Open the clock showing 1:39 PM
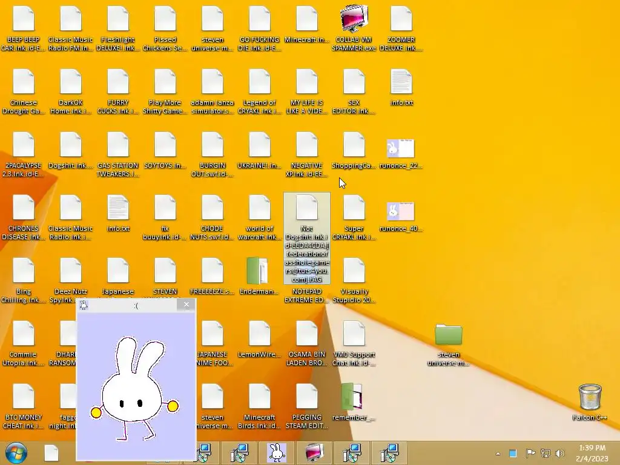The height and width of the screenshot is (465, 620). pos(592,453)
